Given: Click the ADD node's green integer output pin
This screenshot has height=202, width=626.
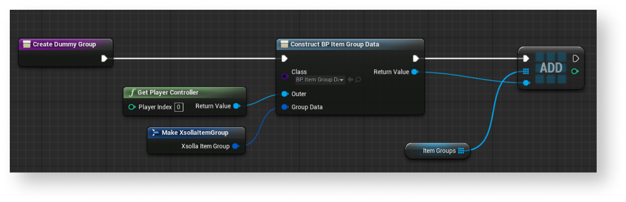Looking at the screenshot, I should point(575,71).
